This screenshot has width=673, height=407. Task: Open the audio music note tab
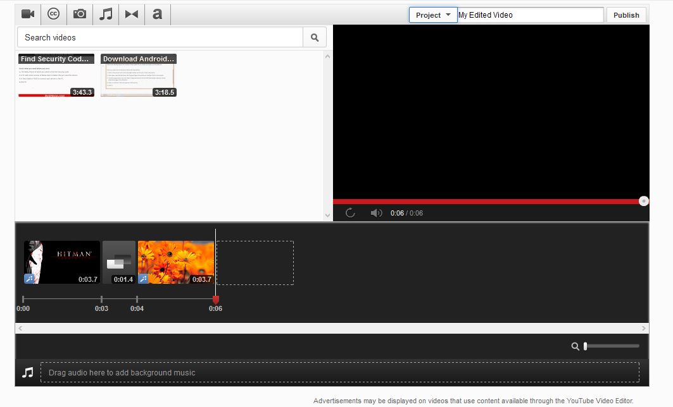pyautogui.click(x=106, y=14)
